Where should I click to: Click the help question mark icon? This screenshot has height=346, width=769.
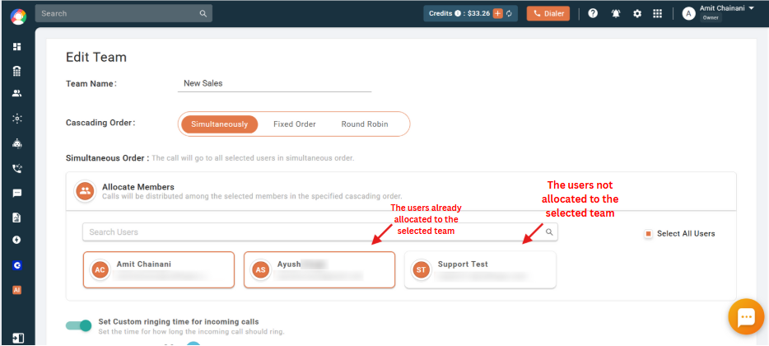pyautogui.click(x=593, y=14)
